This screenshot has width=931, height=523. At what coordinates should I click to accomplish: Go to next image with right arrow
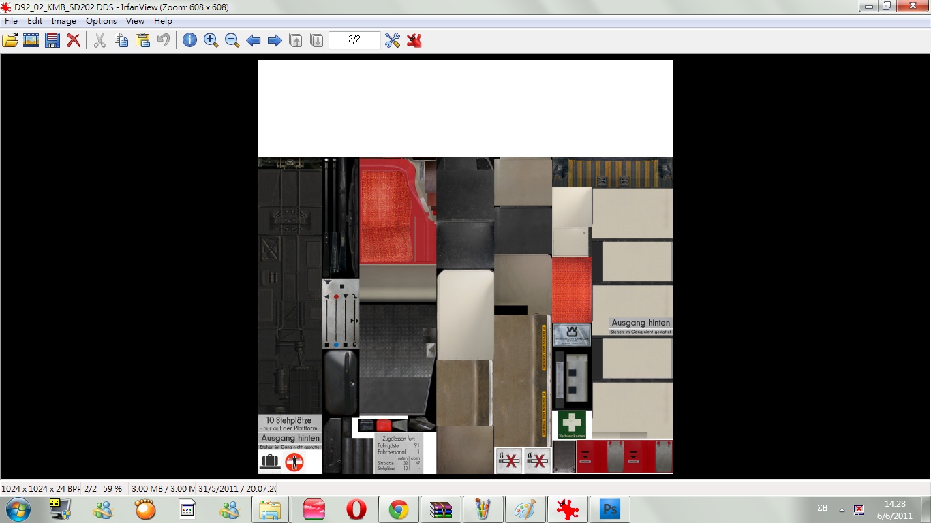(x=275, y=41)
